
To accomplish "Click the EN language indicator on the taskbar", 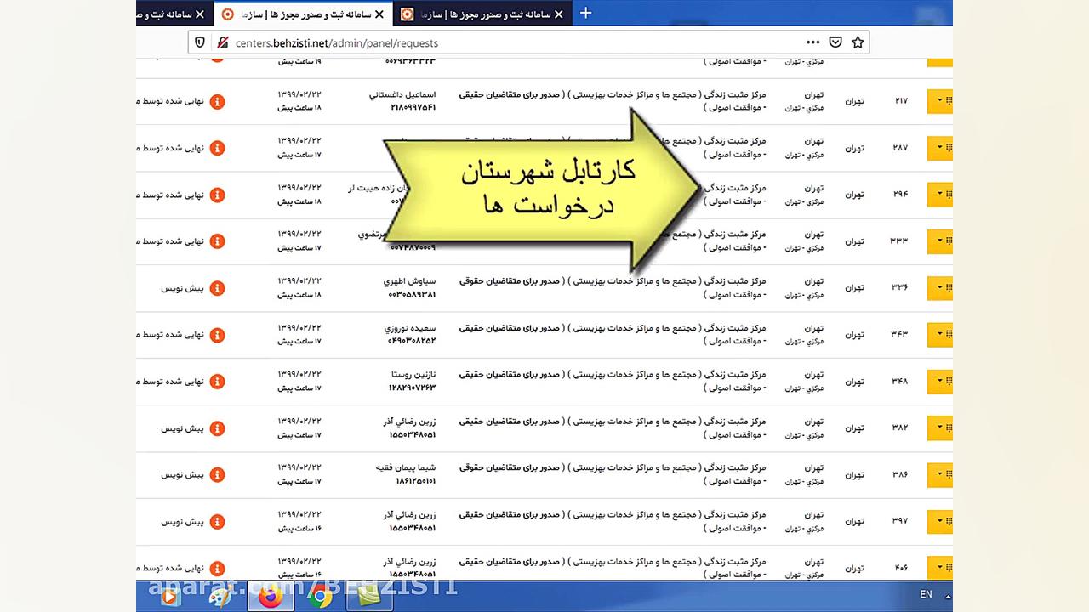I will 926,594.
